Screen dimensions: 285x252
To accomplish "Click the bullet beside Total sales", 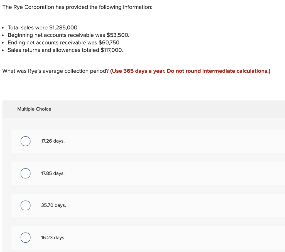I will [x=3, y=28].
